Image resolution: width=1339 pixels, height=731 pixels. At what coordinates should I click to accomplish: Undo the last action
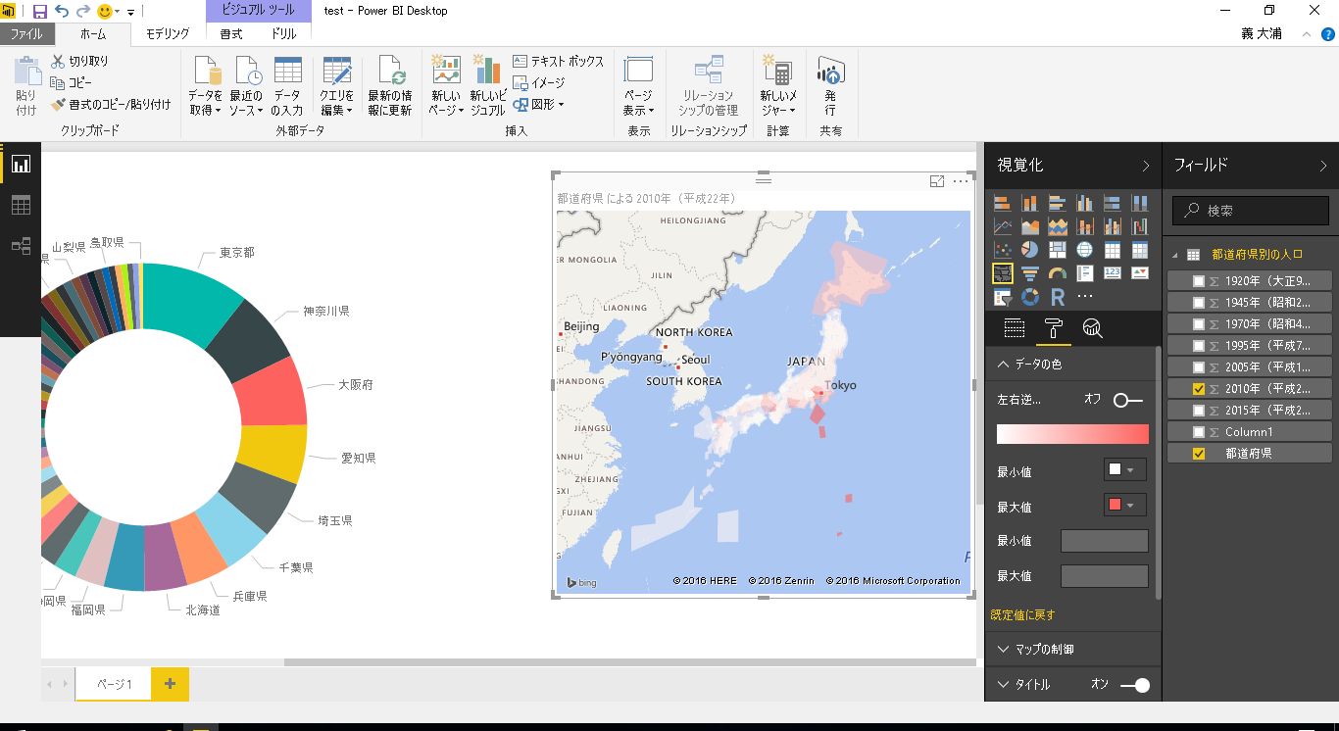point(62,12)
